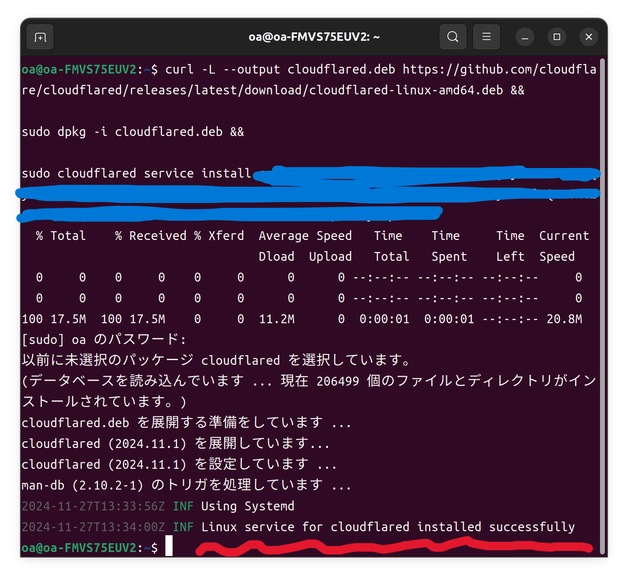The width and height of the screenshot is (628, 580).
Task: Click 'cloudflared (2024.11.1) を展開しています' line
Action: (x=176, y=443)
